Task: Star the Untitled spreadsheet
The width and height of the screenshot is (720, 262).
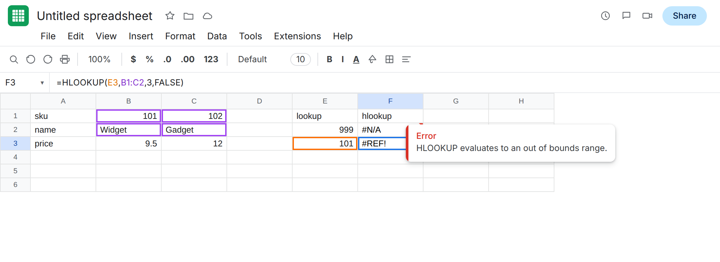Action: click(170, 16)
